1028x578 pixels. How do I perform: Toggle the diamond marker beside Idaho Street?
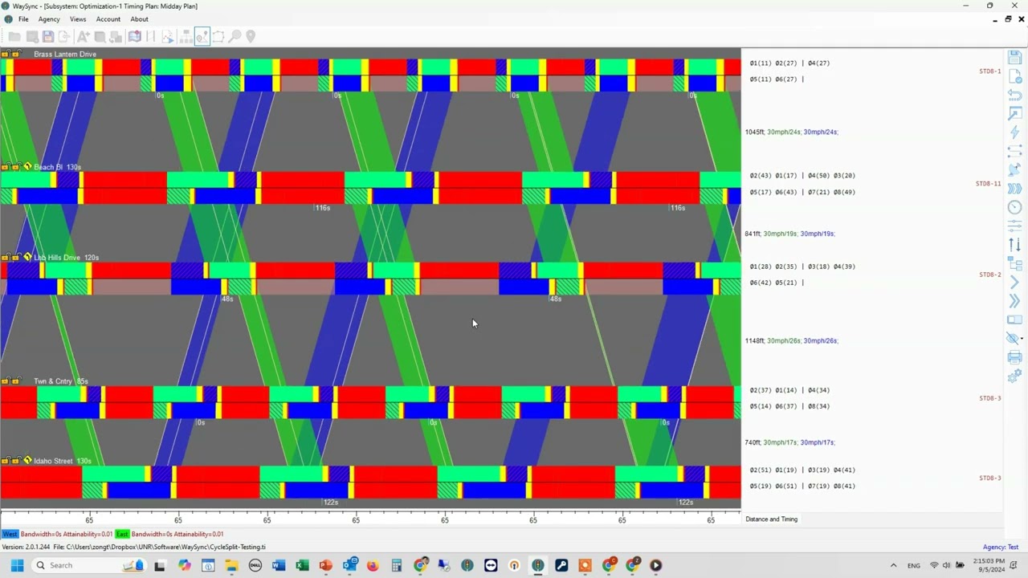(27, 460)
